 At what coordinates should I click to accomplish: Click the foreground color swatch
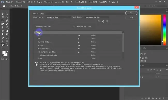click(x=4, y=52)
